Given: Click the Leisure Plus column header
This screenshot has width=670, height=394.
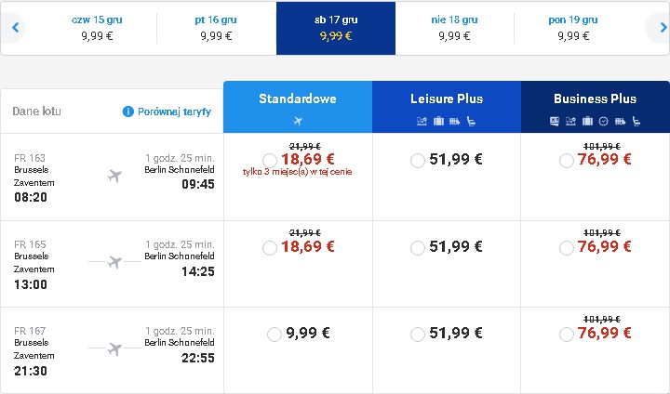Looking at the screenshot, I should point(447,107).
